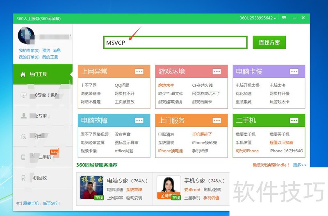Image resolution: width=328 pixels, height=216 pixels.
Task: Click the iPhone换电池 item
Action: click(171, 151)
